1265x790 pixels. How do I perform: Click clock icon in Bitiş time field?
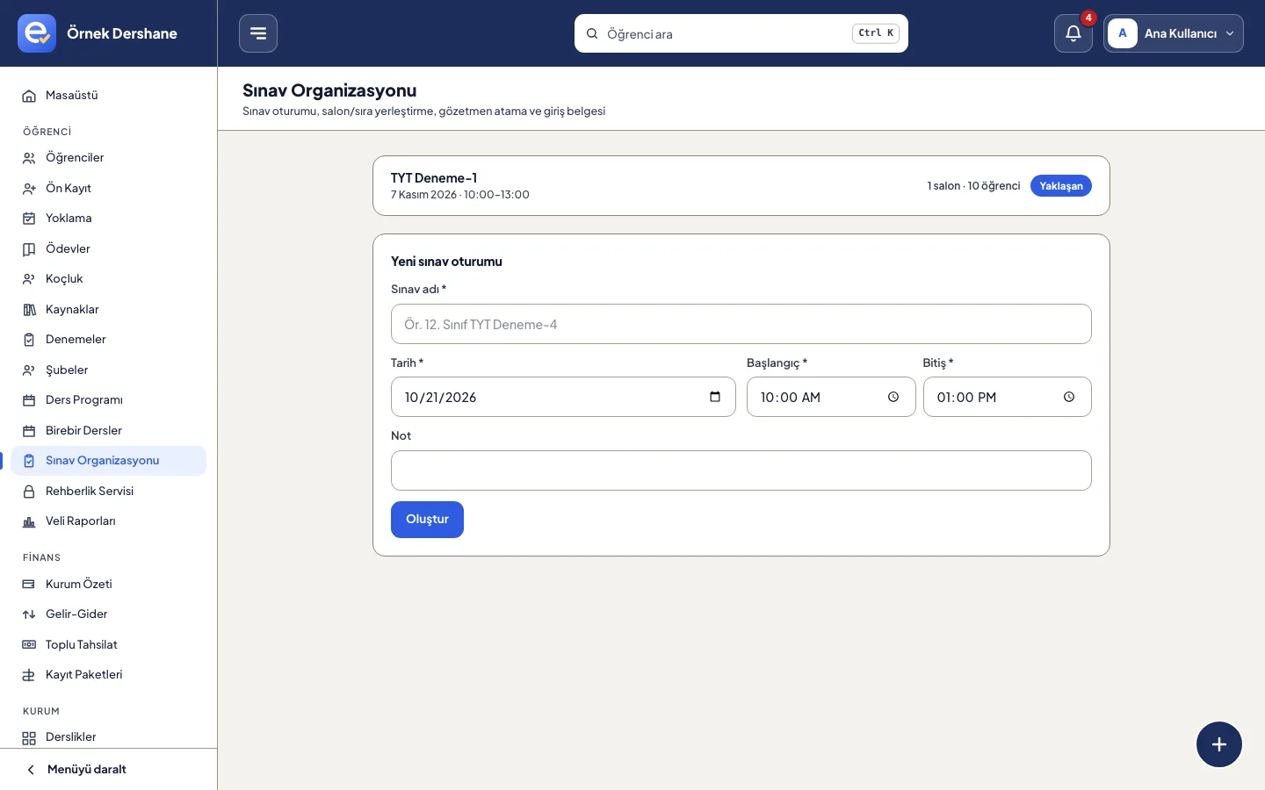[1069, 397]
